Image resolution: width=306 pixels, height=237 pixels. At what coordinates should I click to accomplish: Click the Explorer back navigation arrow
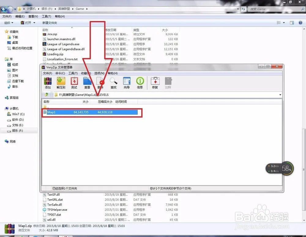tap(4, 9)
